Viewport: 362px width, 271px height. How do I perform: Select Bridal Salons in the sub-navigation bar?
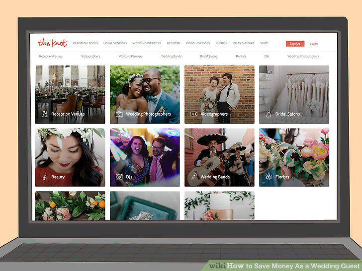coord(209,56)
